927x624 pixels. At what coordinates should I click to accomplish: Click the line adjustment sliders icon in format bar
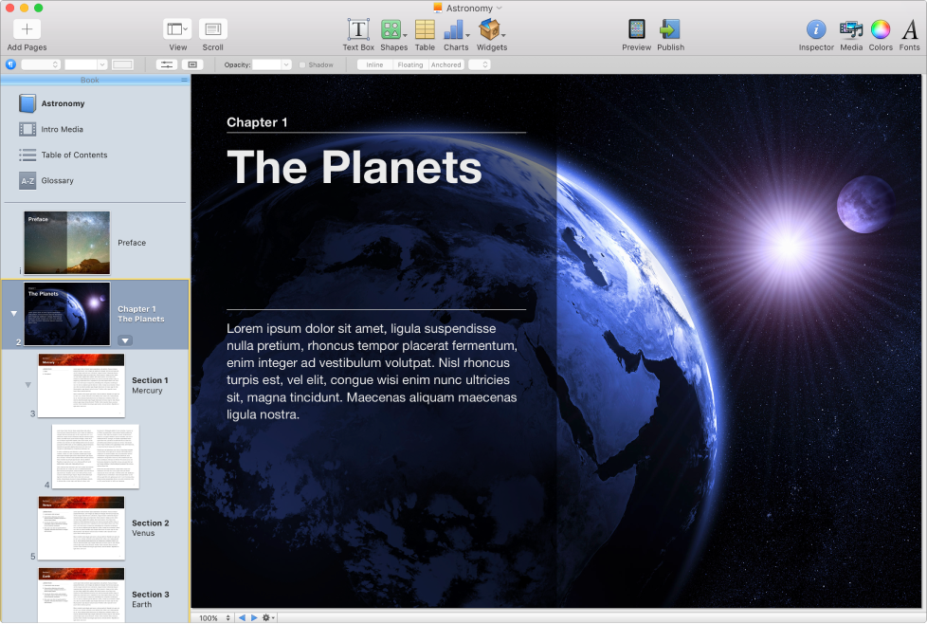tap(167, 64)
